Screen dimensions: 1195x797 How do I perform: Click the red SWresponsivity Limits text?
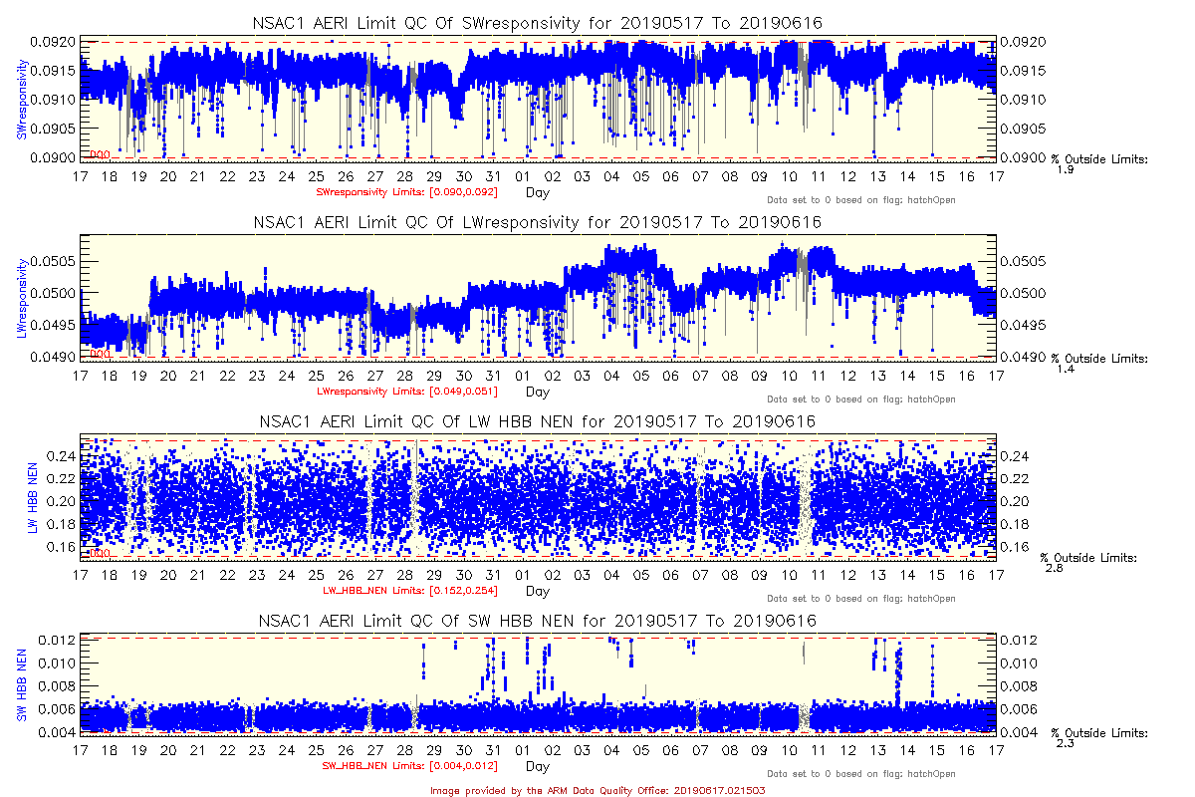(x=406, y=191)
